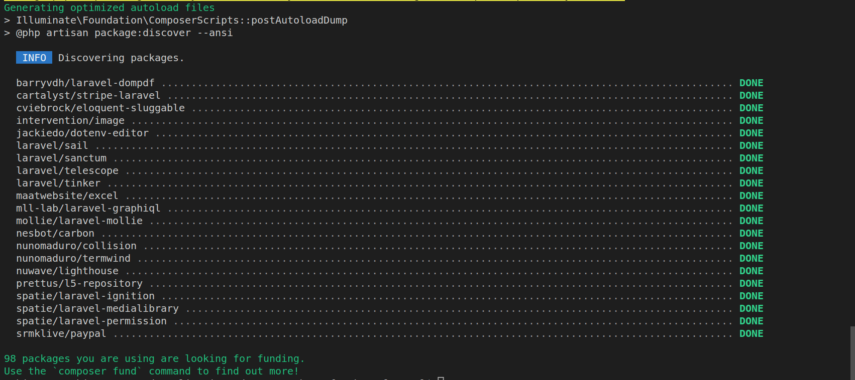Screen dimensions: 855x380
Task: Click the '@php artisan package:discover' command
Action: (x=124, y=33)
